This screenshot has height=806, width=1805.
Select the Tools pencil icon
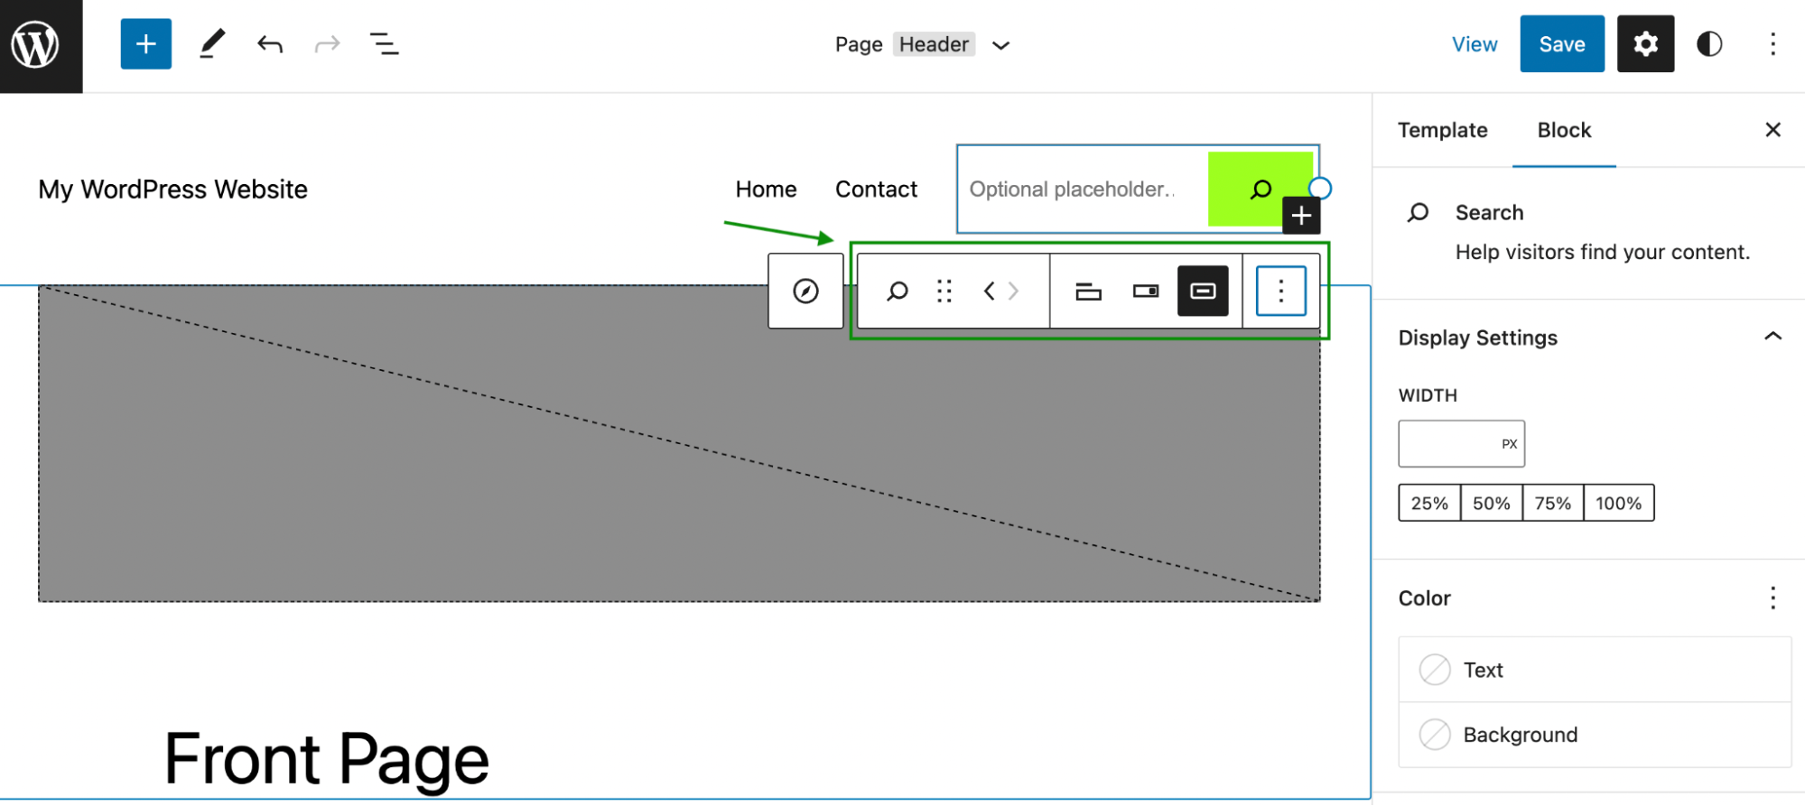pyautogui.click(x=211, y=43)
